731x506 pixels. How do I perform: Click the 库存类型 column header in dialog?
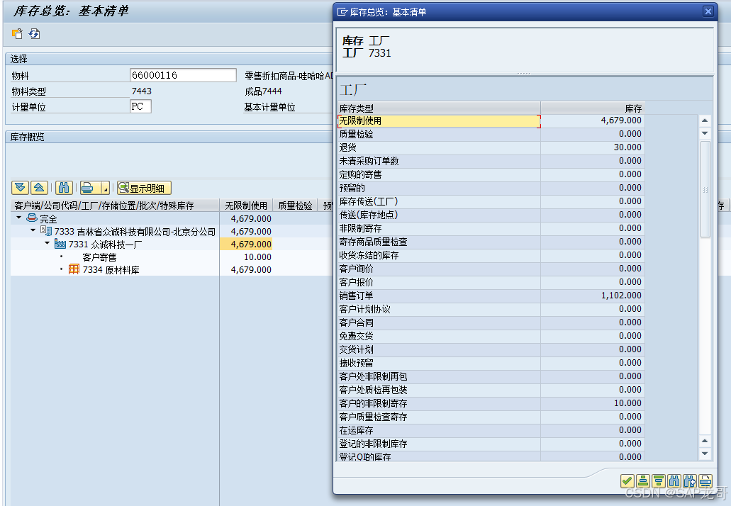pyautogui.click(x=439, y=108)
